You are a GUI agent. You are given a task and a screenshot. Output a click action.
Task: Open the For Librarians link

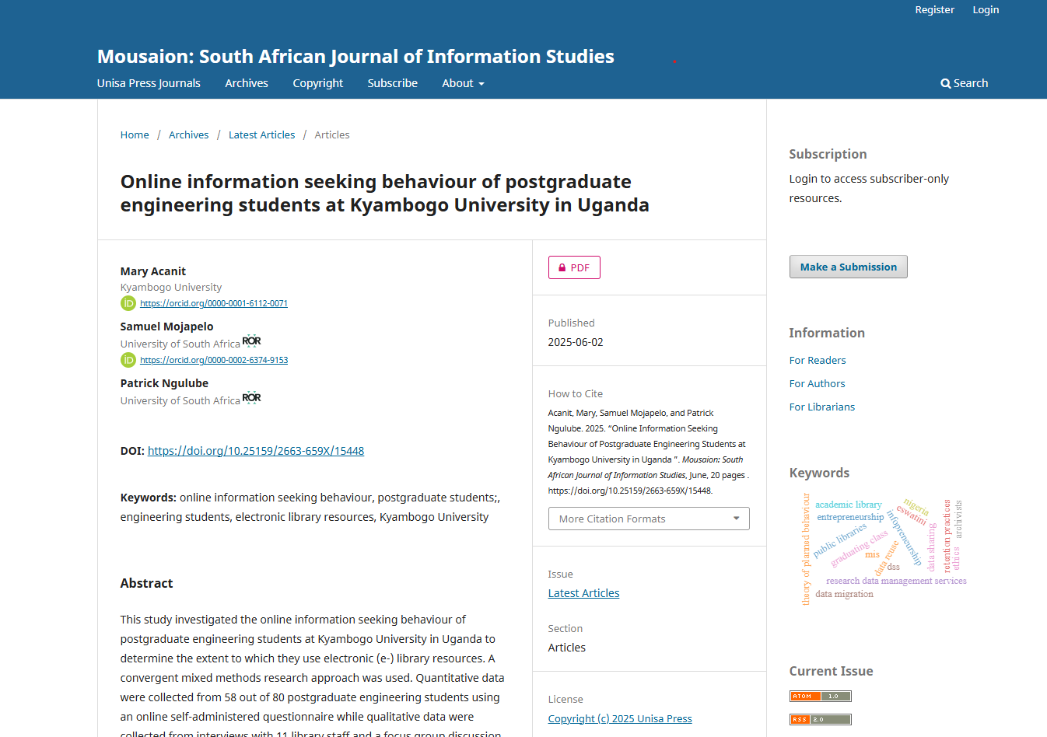coord(821,407)
